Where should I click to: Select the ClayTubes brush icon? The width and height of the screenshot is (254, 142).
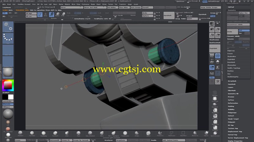click(32, 133)
